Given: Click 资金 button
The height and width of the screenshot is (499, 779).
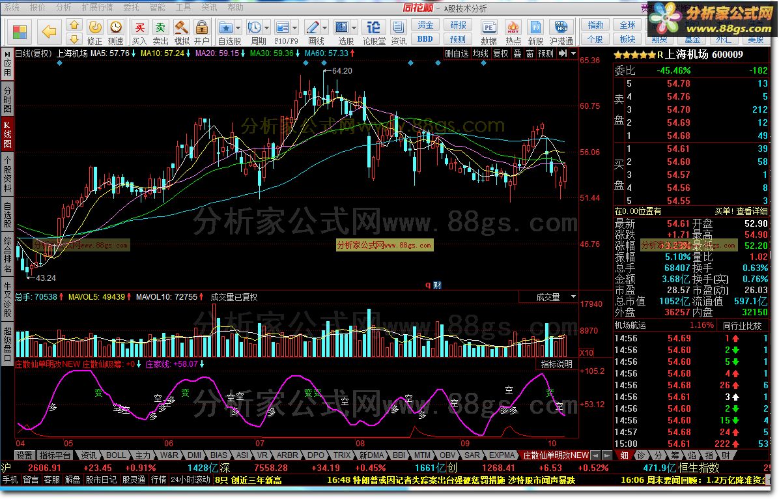Looking at the screenshot, I should tap(425, 25).
